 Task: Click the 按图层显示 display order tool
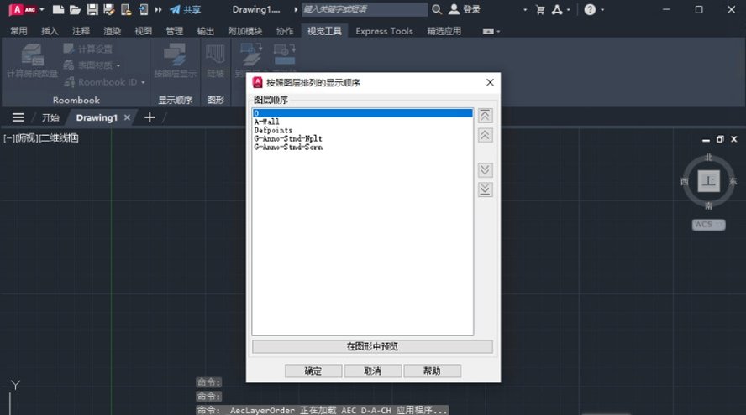175,60
